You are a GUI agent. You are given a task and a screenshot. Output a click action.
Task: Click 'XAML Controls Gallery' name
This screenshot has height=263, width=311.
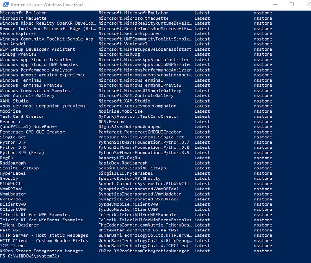point(27,95)
